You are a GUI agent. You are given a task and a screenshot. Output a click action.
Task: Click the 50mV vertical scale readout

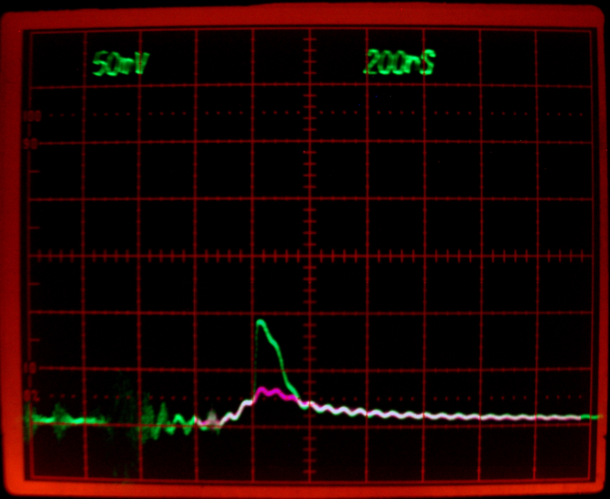(x=121, y=64)
